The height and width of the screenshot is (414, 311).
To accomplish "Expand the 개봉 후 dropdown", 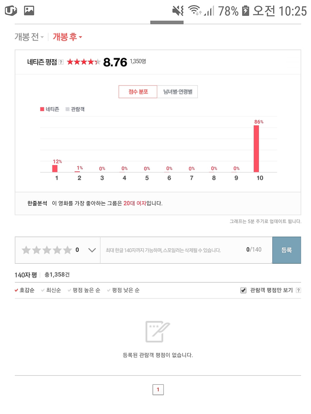I will [x=67, y=37].
